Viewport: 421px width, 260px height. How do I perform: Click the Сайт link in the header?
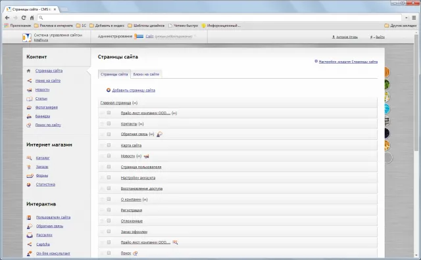[x=149, y=37]
